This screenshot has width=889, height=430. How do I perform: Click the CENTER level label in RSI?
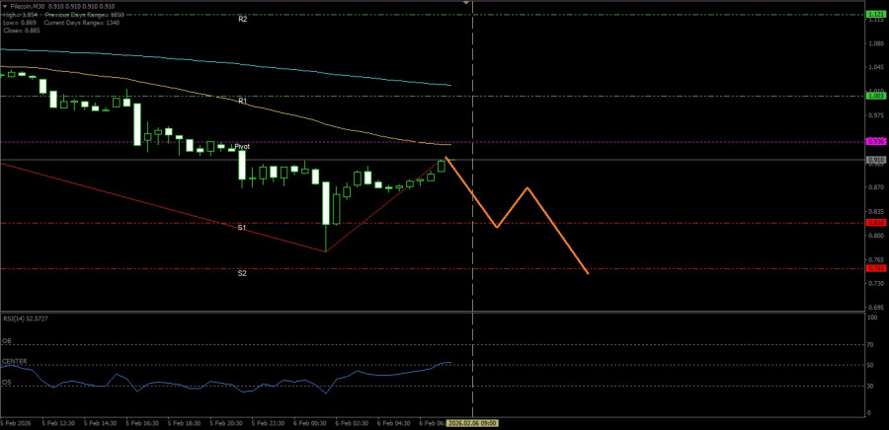[14, 361]
